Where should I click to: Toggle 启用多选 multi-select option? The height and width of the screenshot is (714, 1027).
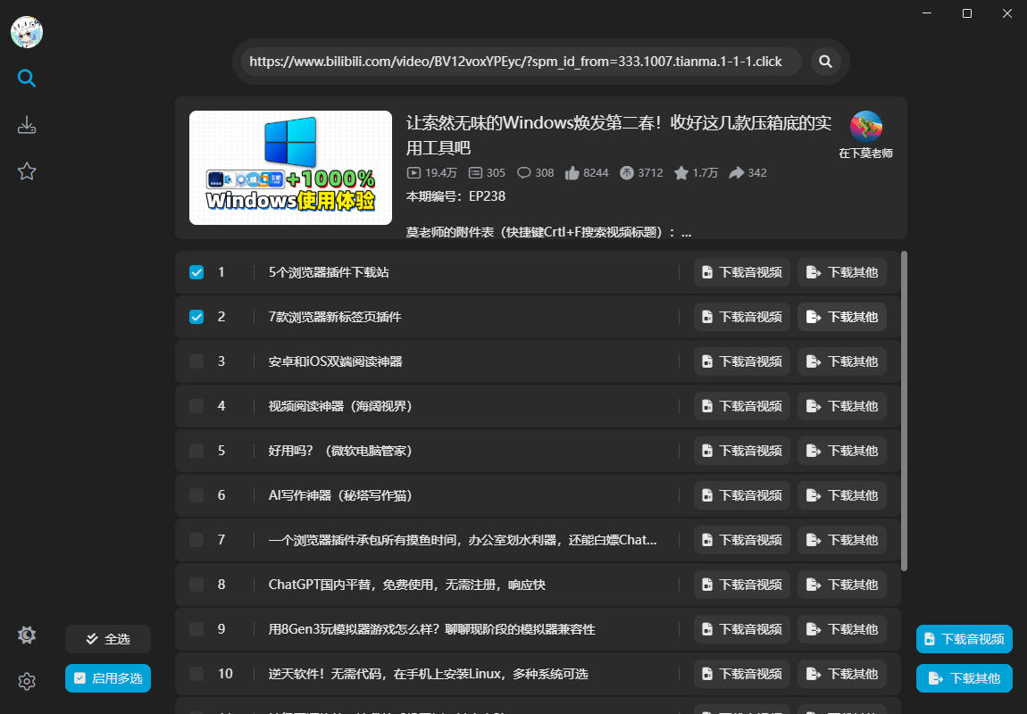[x=108, y=678]
